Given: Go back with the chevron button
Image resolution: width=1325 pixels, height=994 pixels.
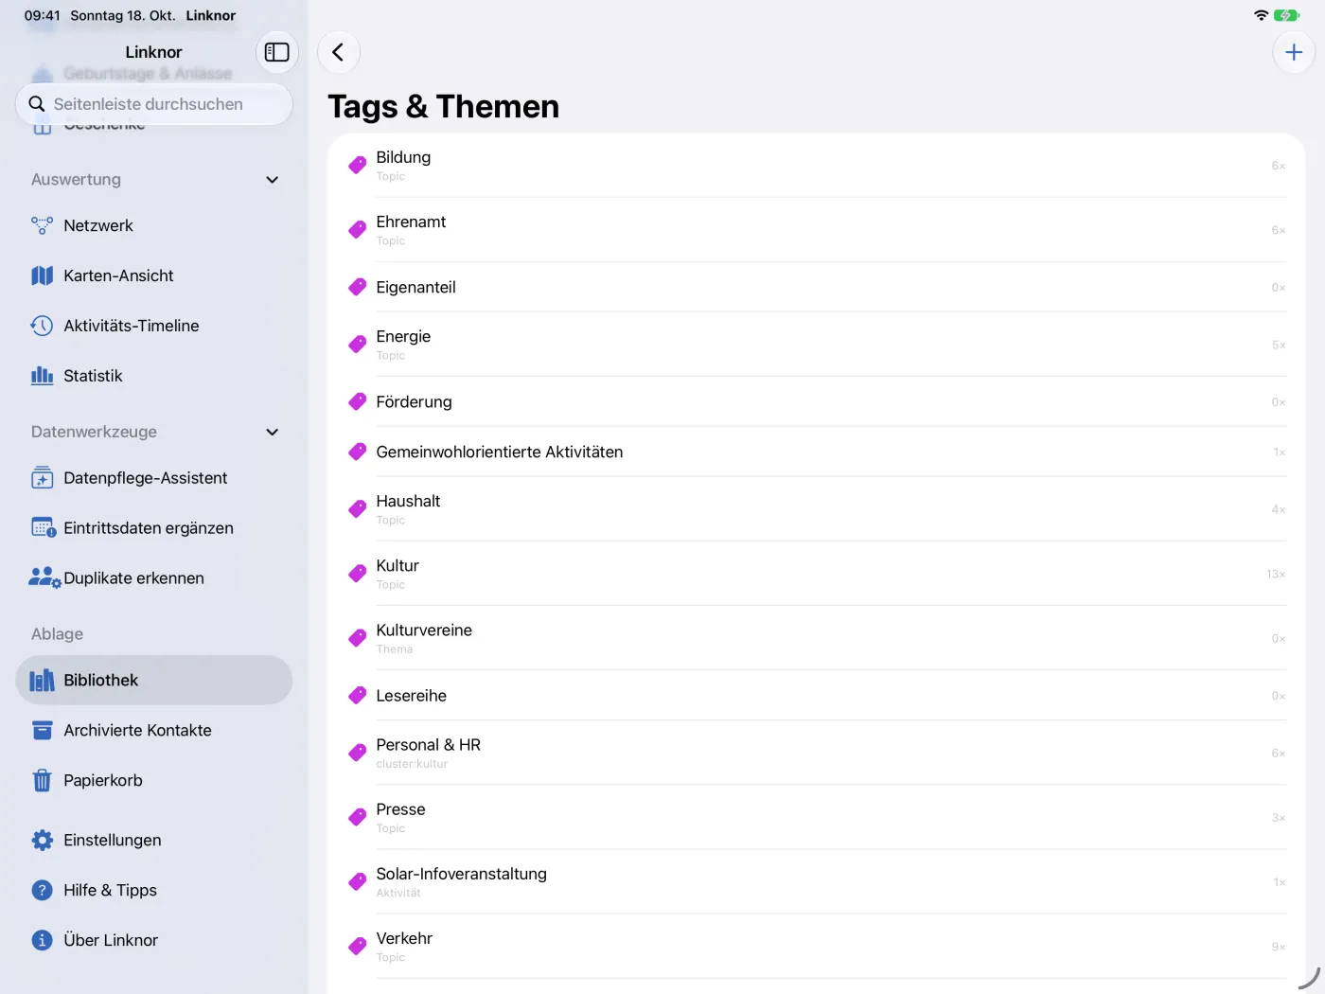Looking at the screenshot, I should (338, 52).
